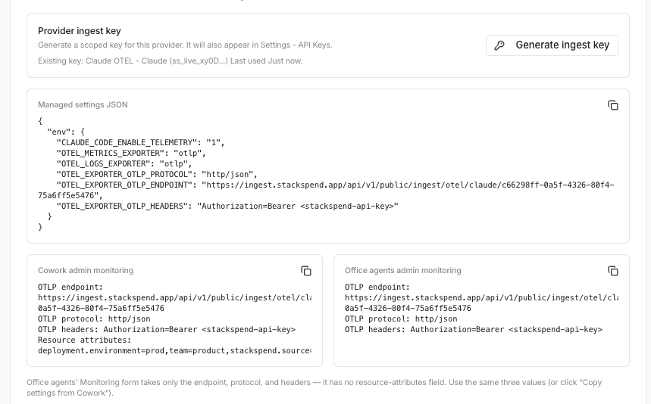Click the "Resource attributes:" line
Viewport: 651px width, 404px height.
(x=84, y=340)
